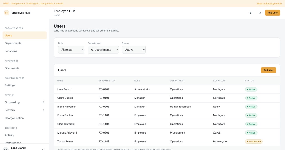Follow Back to Employee Hub link
The height and width of the screenshot is (150, 285).
(x=269, y=4)
